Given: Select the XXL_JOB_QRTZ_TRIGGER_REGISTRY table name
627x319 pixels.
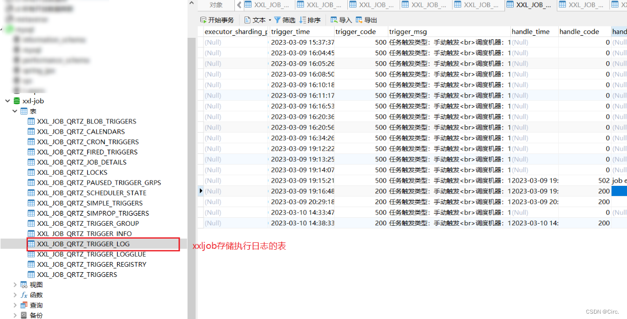Looking at the screenshot, I should (x=92, y=265).
